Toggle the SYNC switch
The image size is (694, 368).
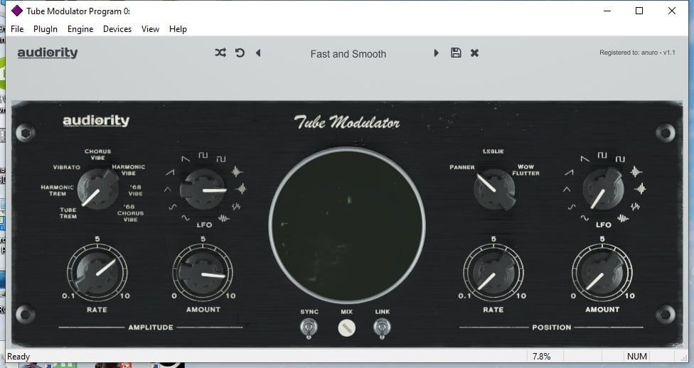pos(309,329)
